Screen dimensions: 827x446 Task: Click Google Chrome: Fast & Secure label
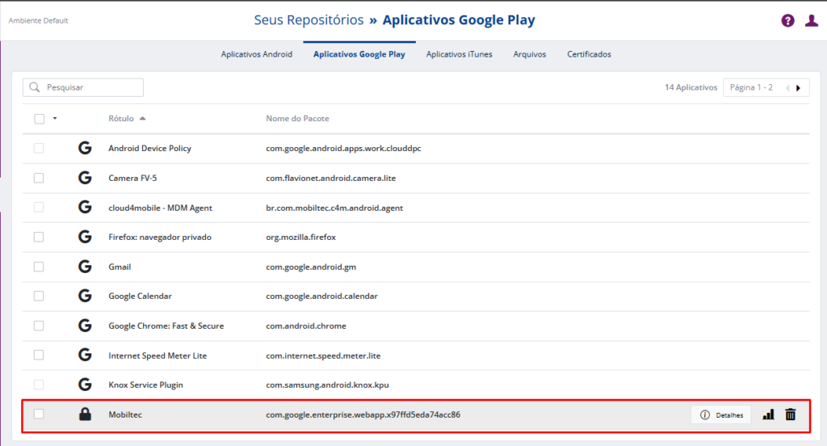(166, 326)
